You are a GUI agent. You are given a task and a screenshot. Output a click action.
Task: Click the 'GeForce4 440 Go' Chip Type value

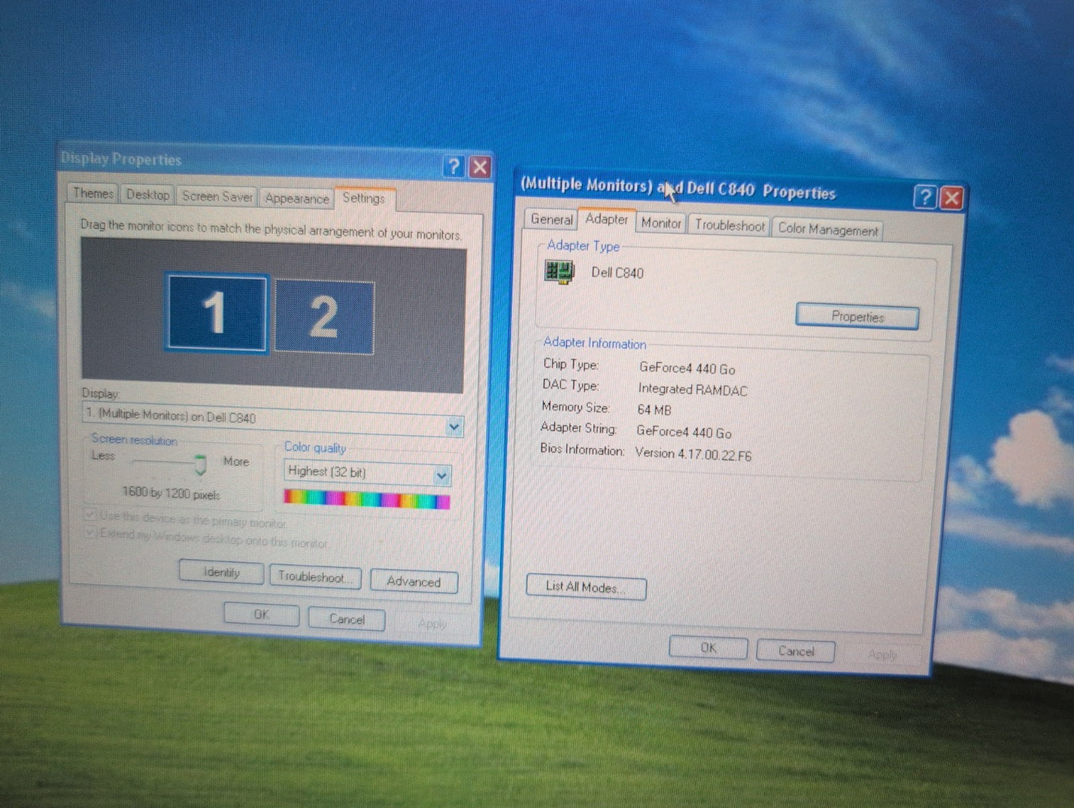tap(687, 368)
